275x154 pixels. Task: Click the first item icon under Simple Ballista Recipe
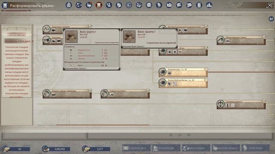click(x=169, y=84)
